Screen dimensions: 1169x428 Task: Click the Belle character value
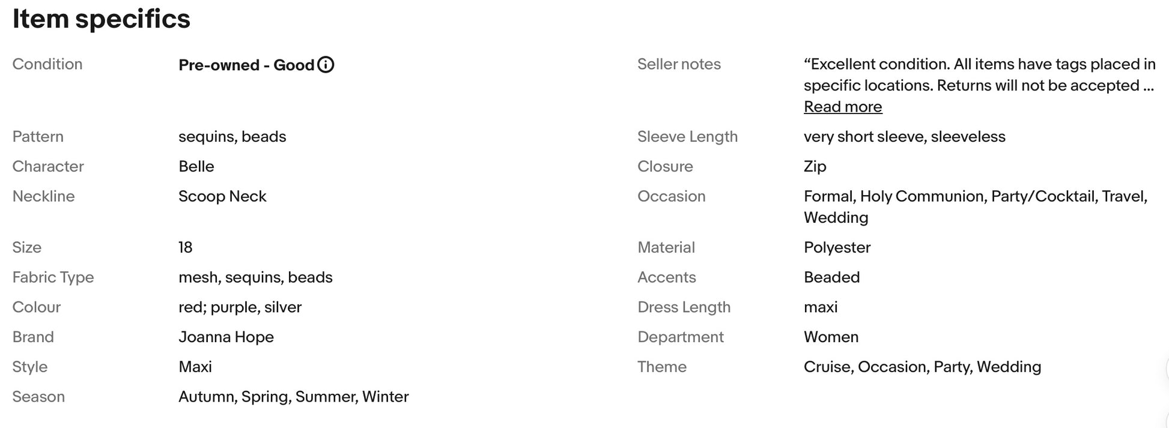[x=196, y=166]
